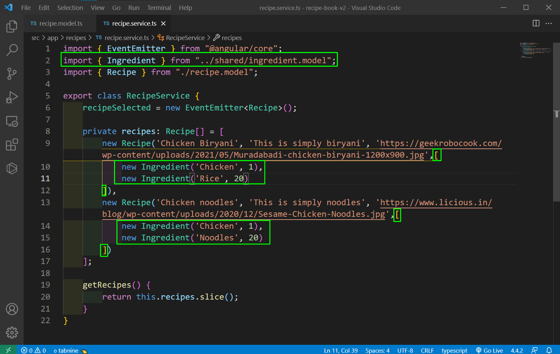
Task: Open the View menu
Action: (x=98, y=8)
